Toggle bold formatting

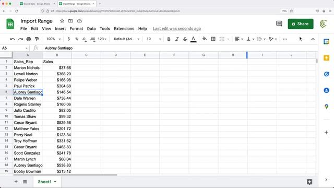[169, 39]
